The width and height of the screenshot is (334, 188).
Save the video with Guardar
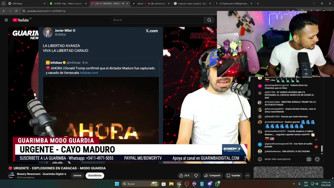pyautogui.click(x=233, y=175)
